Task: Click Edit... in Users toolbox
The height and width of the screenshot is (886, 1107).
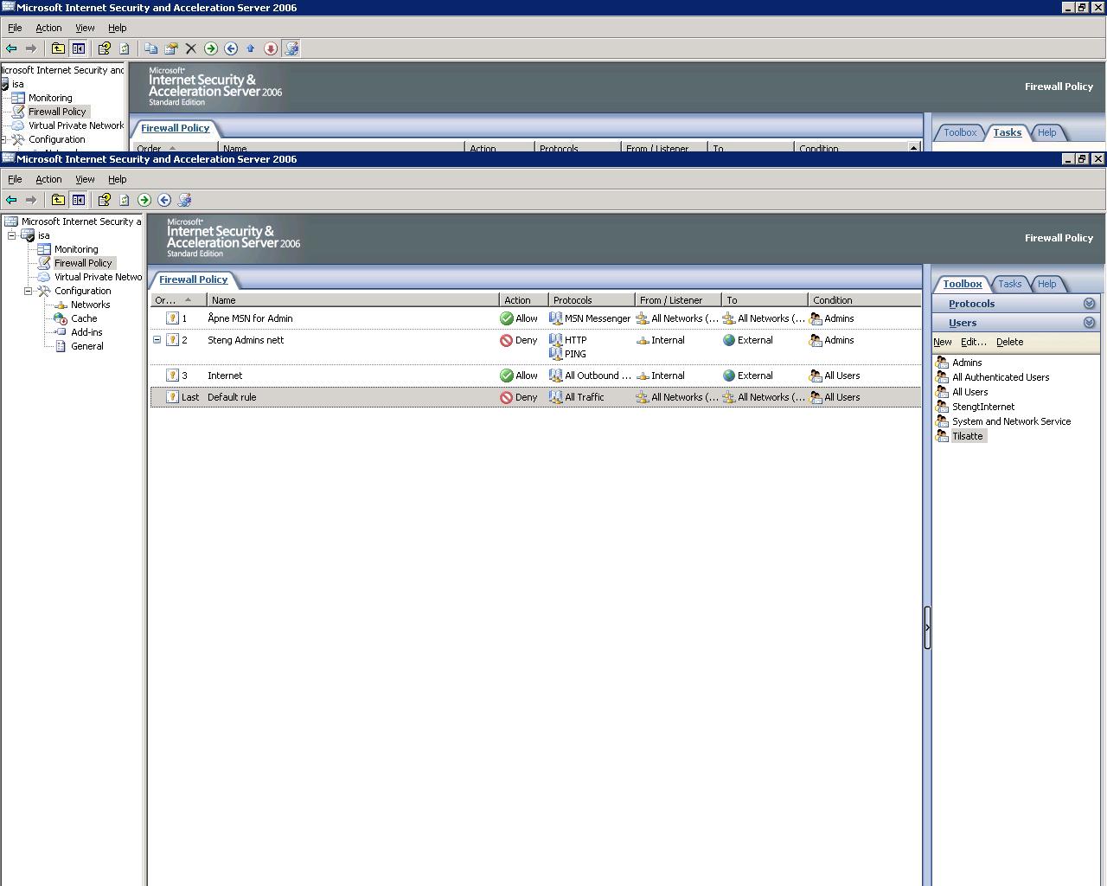Action: click(x=974, y=342)
